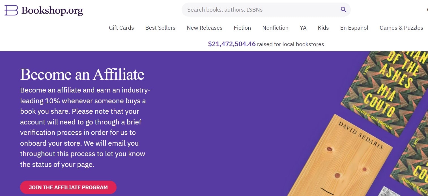Click the affiliate description paragraph text
This screenshot has width=428, height=196.
pyautogui.click(x=85, y=127)
